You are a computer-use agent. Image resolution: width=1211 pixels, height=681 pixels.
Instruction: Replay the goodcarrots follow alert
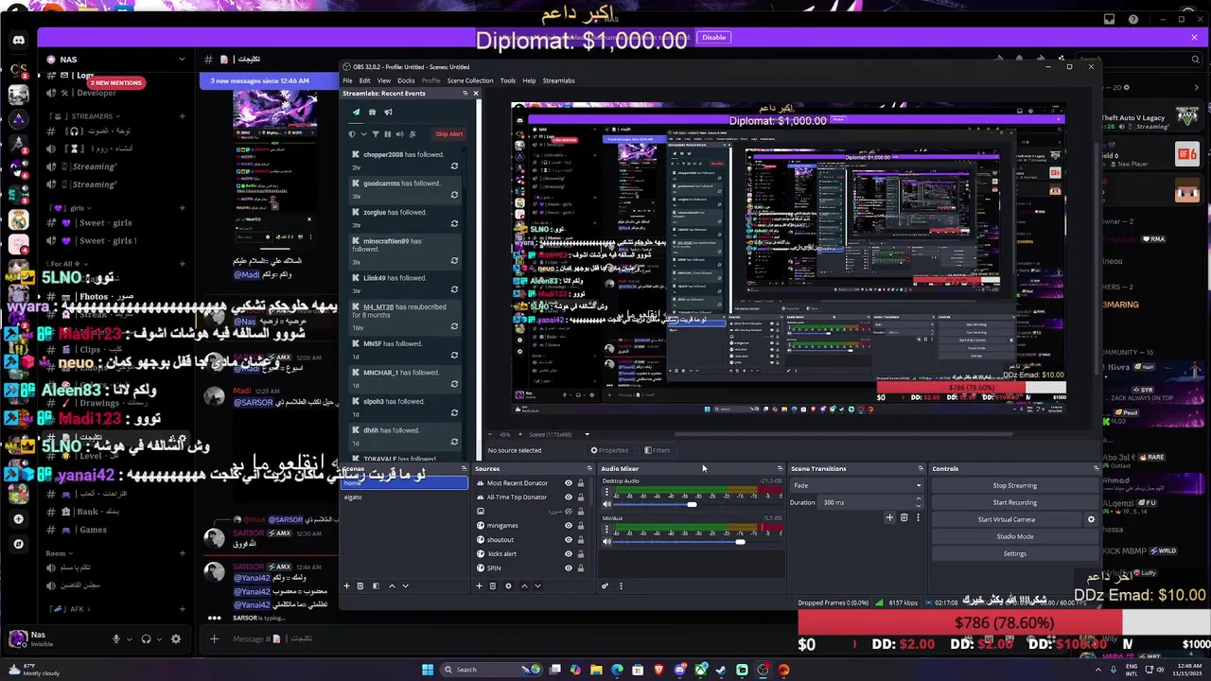point(454,195)
